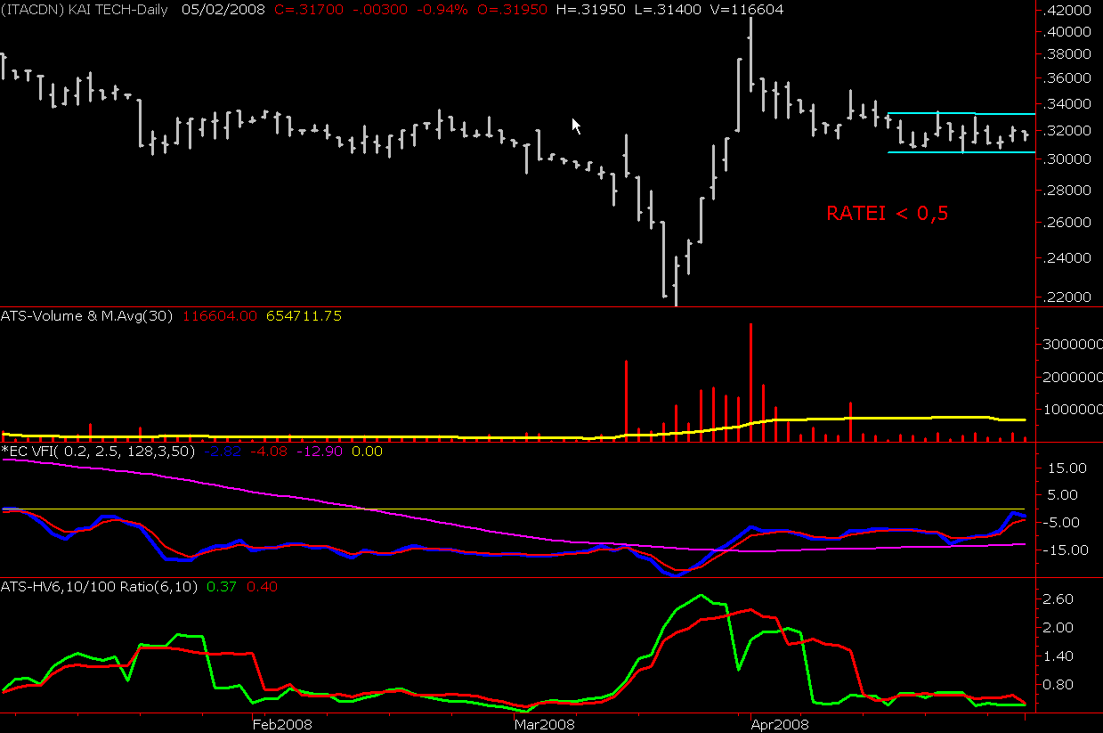Click the 05/02/2008 date in header
The height and width of the screenshot is (733, 1103).
(x=214, y=9)
